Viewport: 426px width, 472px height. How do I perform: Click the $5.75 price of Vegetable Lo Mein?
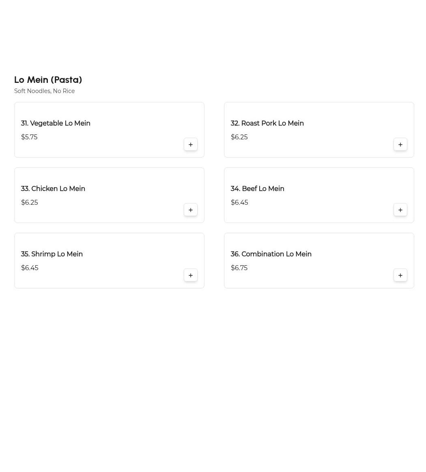tap(29, 137)
